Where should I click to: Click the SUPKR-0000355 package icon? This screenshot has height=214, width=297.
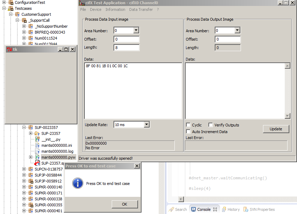(x=31, y=205)
